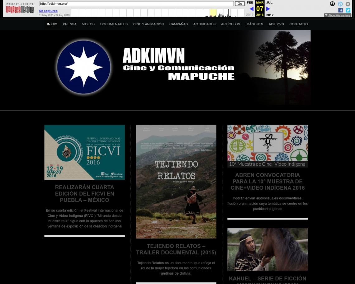Click the Wayback Machine logo

click(x=20, y=8)
